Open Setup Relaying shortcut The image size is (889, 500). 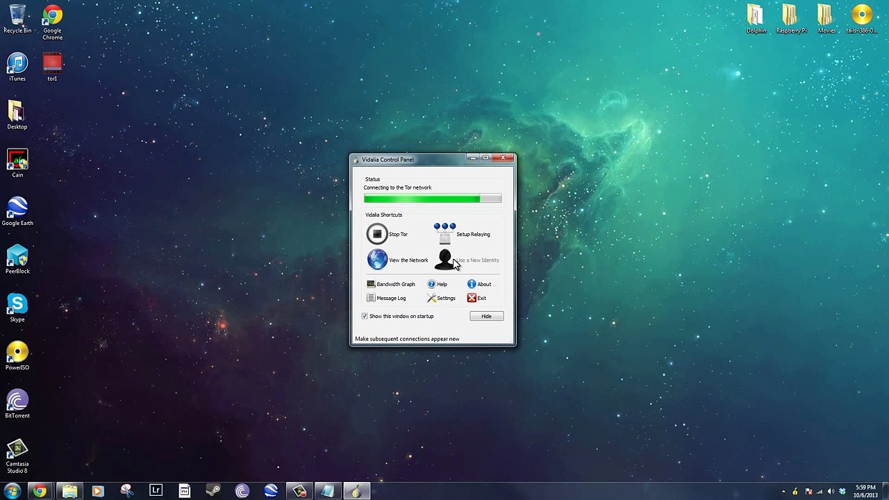444,234
